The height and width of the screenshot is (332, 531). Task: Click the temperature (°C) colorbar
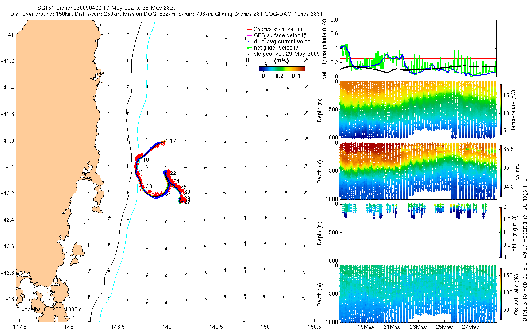coord(501,109)
